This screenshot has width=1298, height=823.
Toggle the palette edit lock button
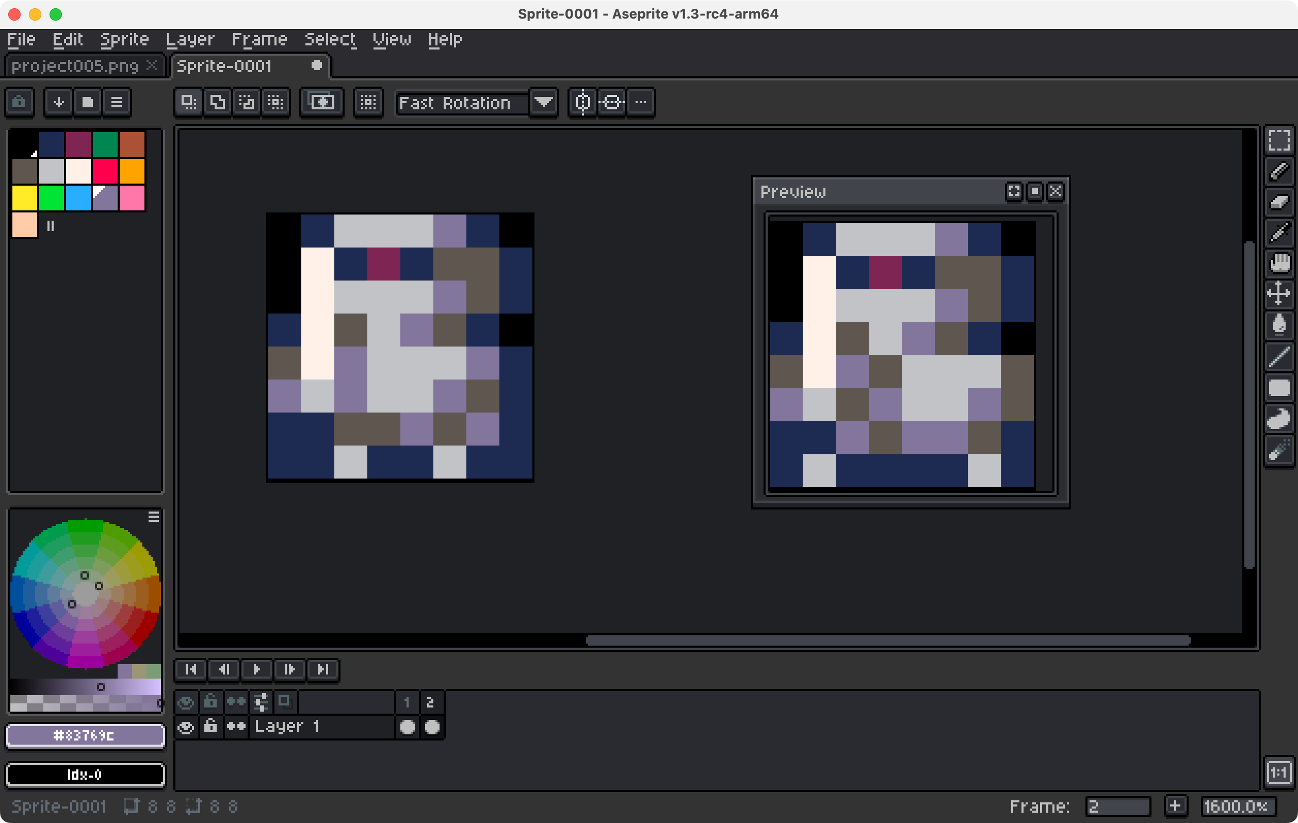[20, 102]
